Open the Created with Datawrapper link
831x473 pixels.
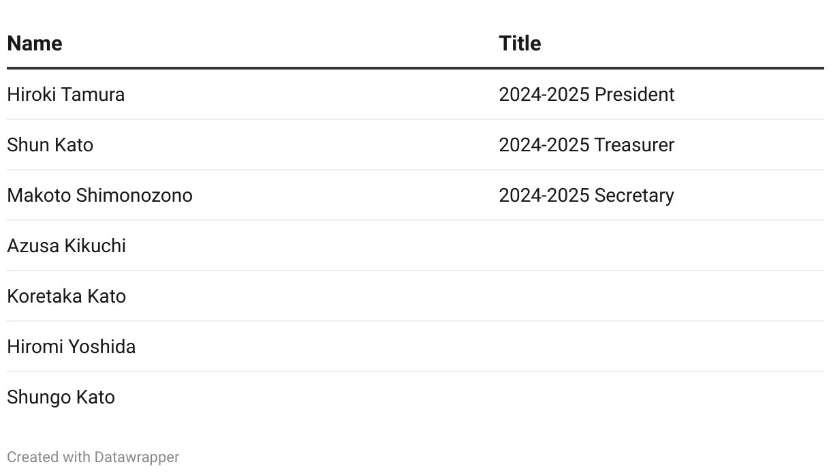[x=93, y=457]
